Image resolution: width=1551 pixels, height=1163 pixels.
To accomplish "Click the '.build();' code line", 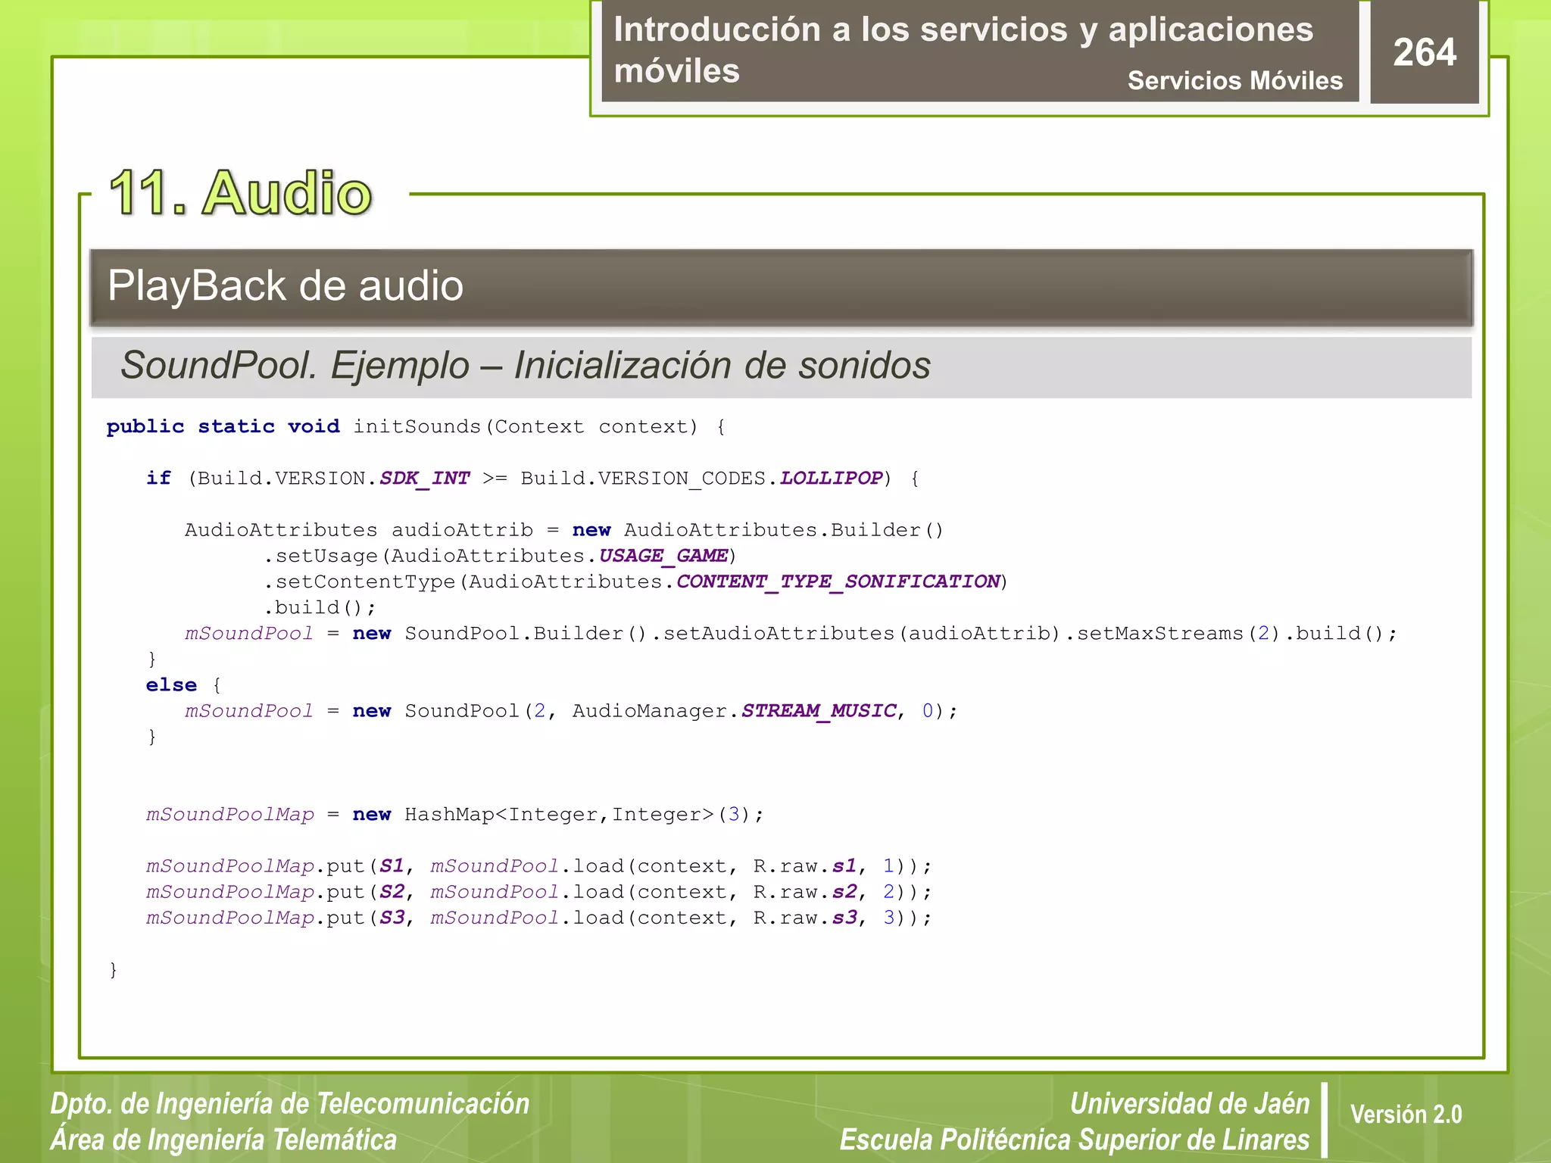I will click(x=320, y=607).
